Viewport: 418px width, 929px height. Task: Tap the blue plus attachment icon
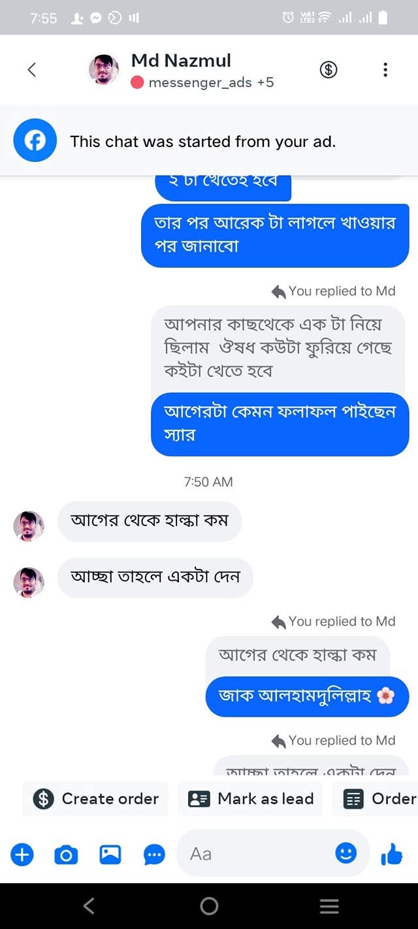click(x=22, y=854)
